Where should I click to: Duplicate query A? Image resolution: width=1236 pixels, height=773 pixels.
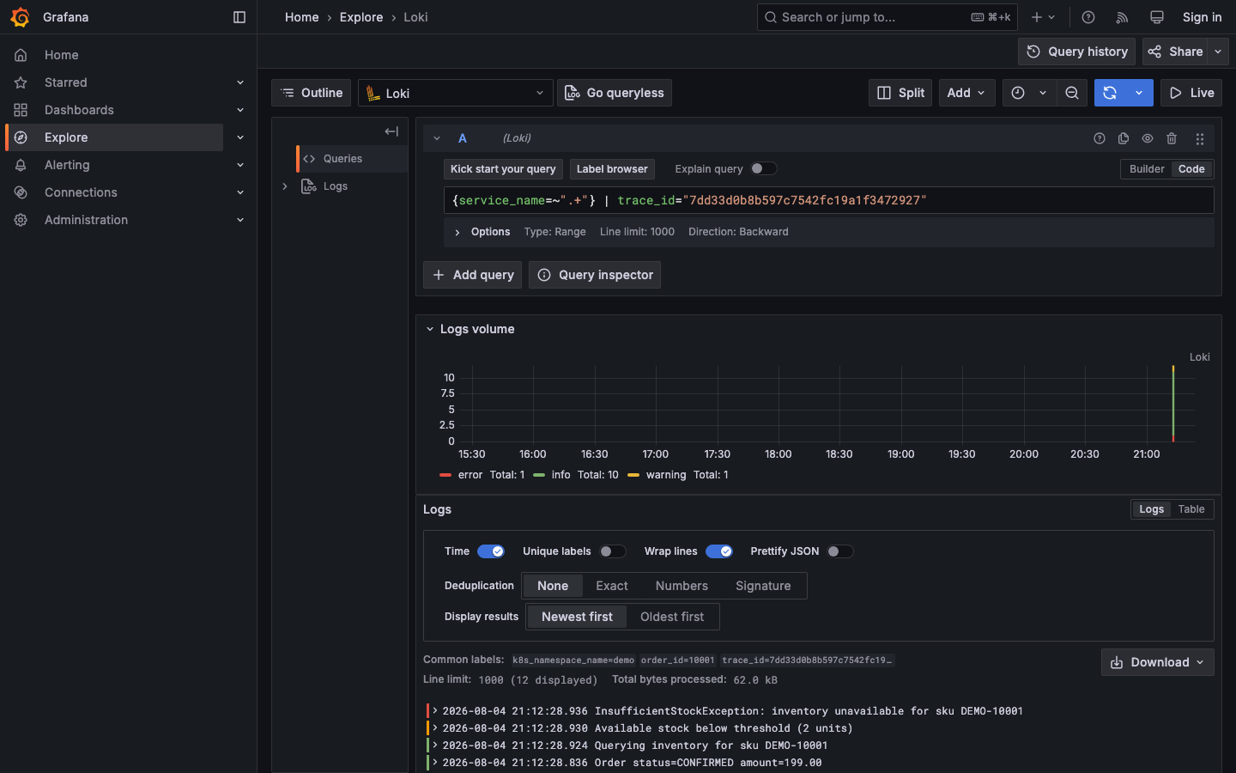click(1124, 138)
